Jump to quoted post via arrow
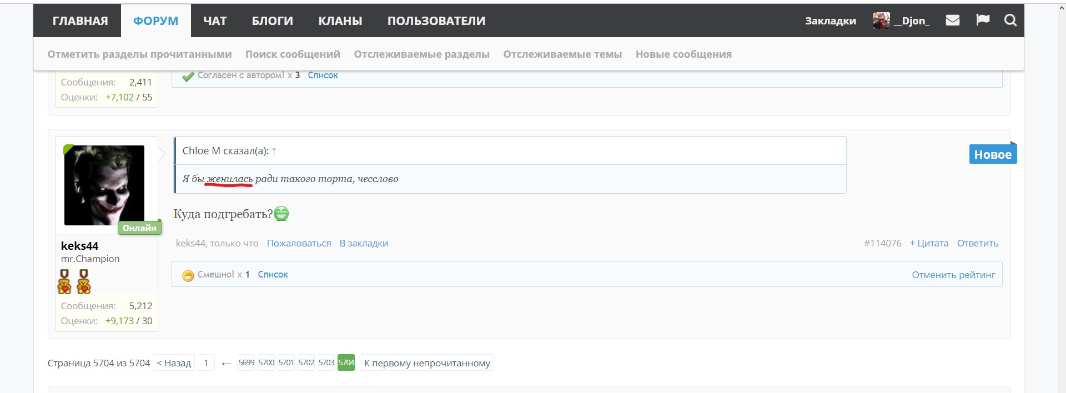Viewport: 1066px width, 393px height. (274, 151)
